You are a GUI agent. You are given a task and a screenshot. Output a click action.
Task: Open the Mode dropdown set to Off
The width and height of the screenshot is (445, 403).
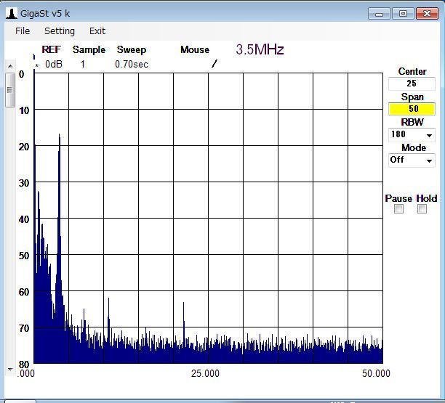coord(429,160)
